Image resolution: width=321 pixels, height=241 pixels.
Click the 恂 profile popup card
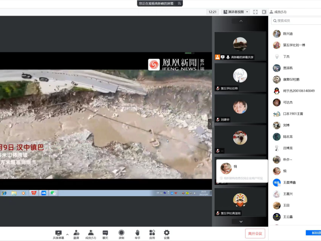coord(242,171)
